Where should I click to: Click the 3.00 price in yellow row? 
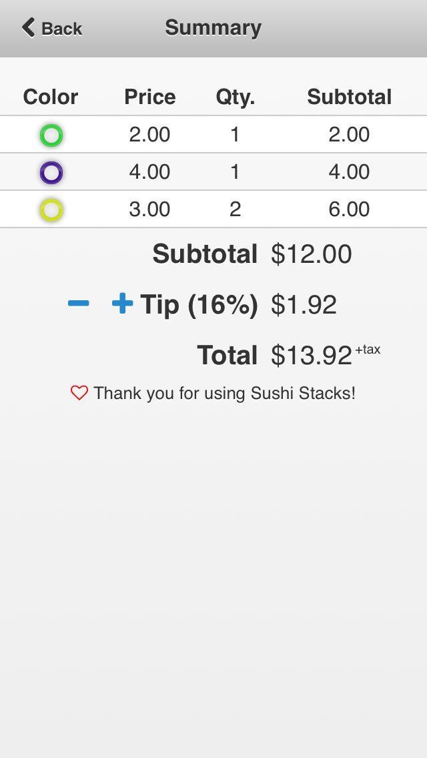(150, 210)
